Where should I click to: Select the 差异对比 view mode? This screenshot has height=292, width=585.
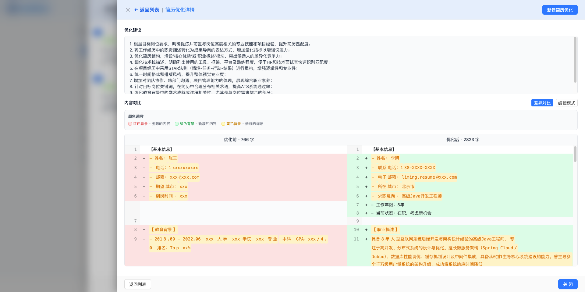542,103
